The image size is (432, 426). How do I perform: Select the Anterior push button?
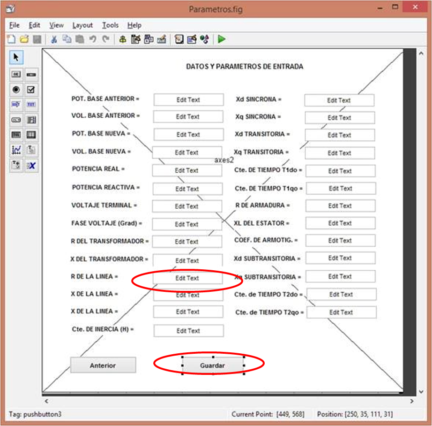point(103,365)
